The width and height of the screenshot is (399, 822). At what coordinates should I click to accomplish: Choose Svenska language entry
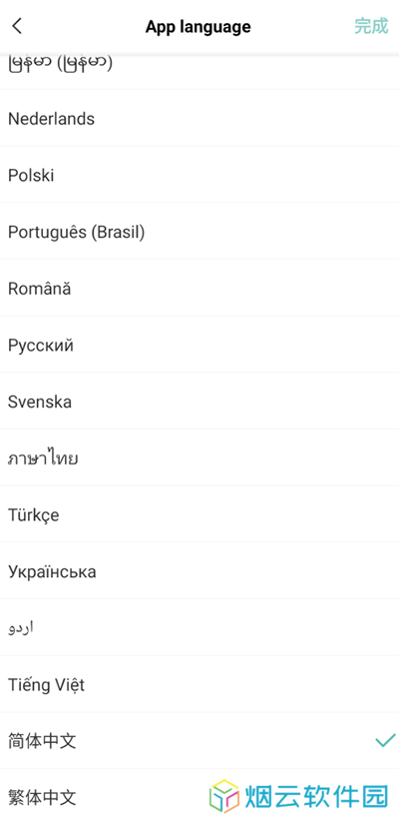coord(199,402)
